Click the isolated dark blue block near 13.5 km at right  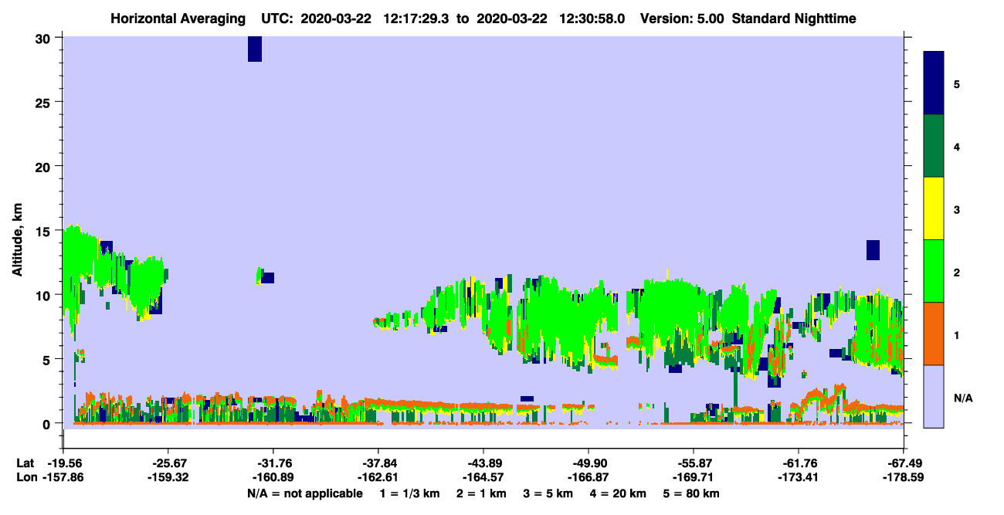pyautogui.click(x=873, y=250)
